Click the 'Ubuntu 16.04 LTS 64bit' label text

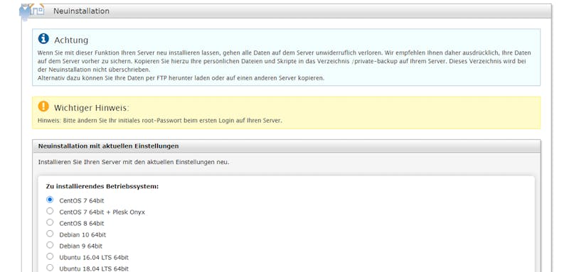coord(94,258)
